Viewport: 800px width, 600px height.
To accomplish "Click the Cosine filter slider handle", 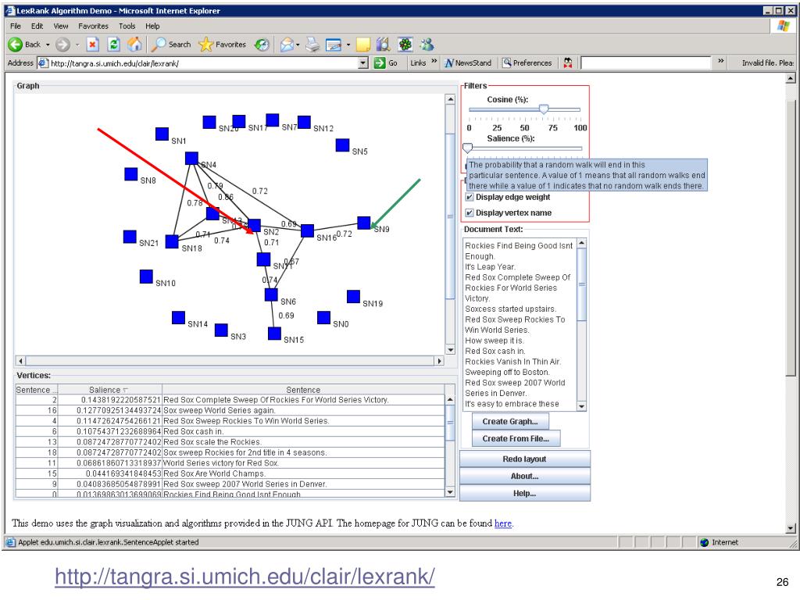I will (544, 109).
